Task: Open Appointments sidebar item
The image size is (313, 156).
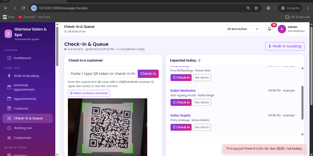Action: click(28, 99)
